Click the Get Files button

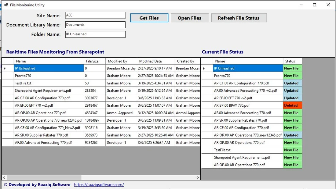[x=149, y=18]
